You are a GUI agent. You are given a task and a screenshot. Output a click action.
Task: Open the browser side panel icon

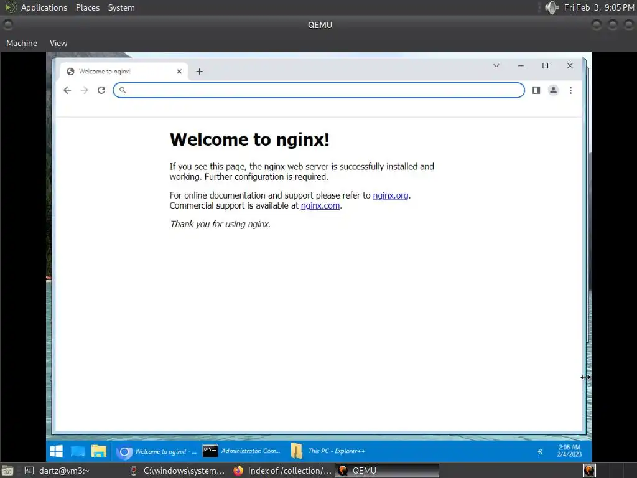tap(536, 90)
